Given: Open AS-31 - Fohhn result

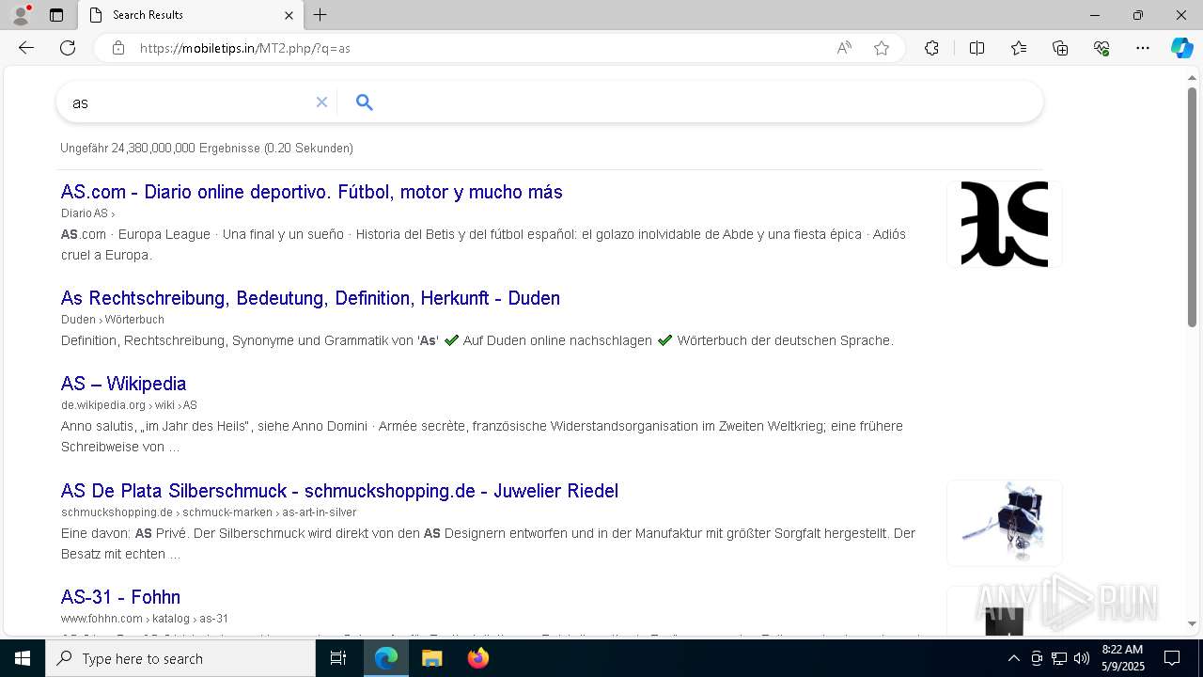Looking at the screenshot, I should coord(120,597).
